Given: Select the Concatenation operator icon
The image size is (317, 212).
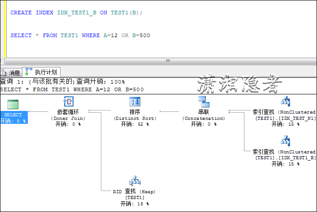Looking at the screenshot, I should tap(204, 102).
